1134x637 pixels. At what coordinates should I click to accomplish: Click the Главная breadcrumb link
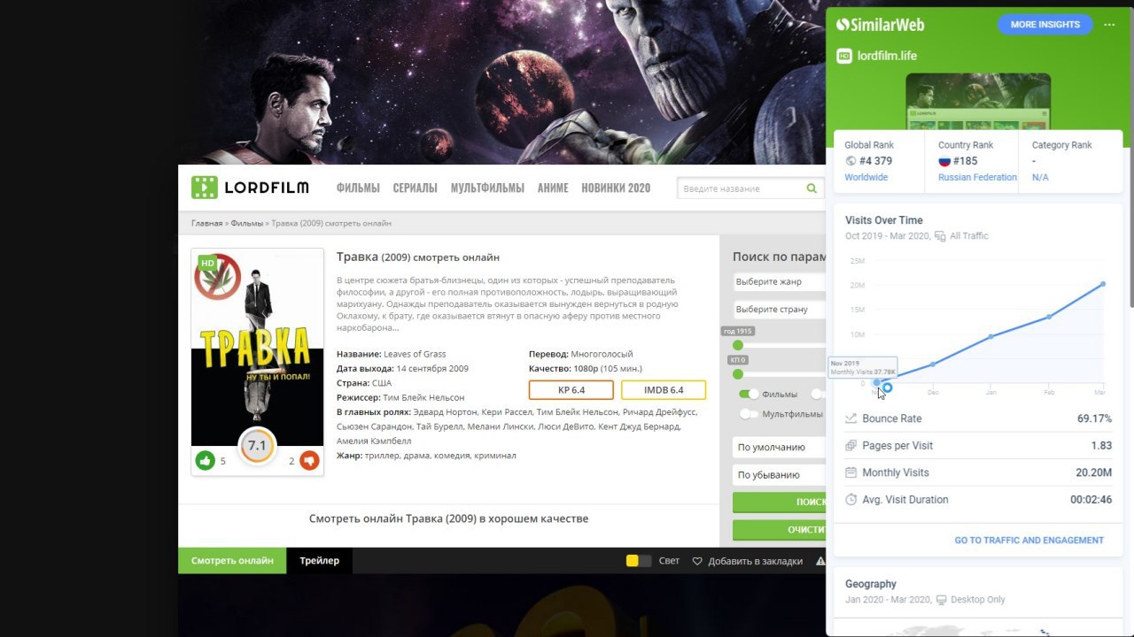click(206, 223)
